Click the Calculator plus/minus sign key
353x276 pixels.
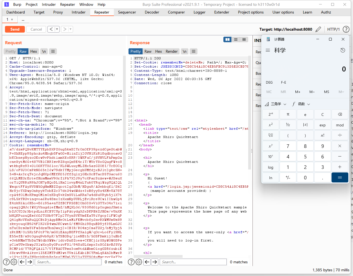click(288, 177)
